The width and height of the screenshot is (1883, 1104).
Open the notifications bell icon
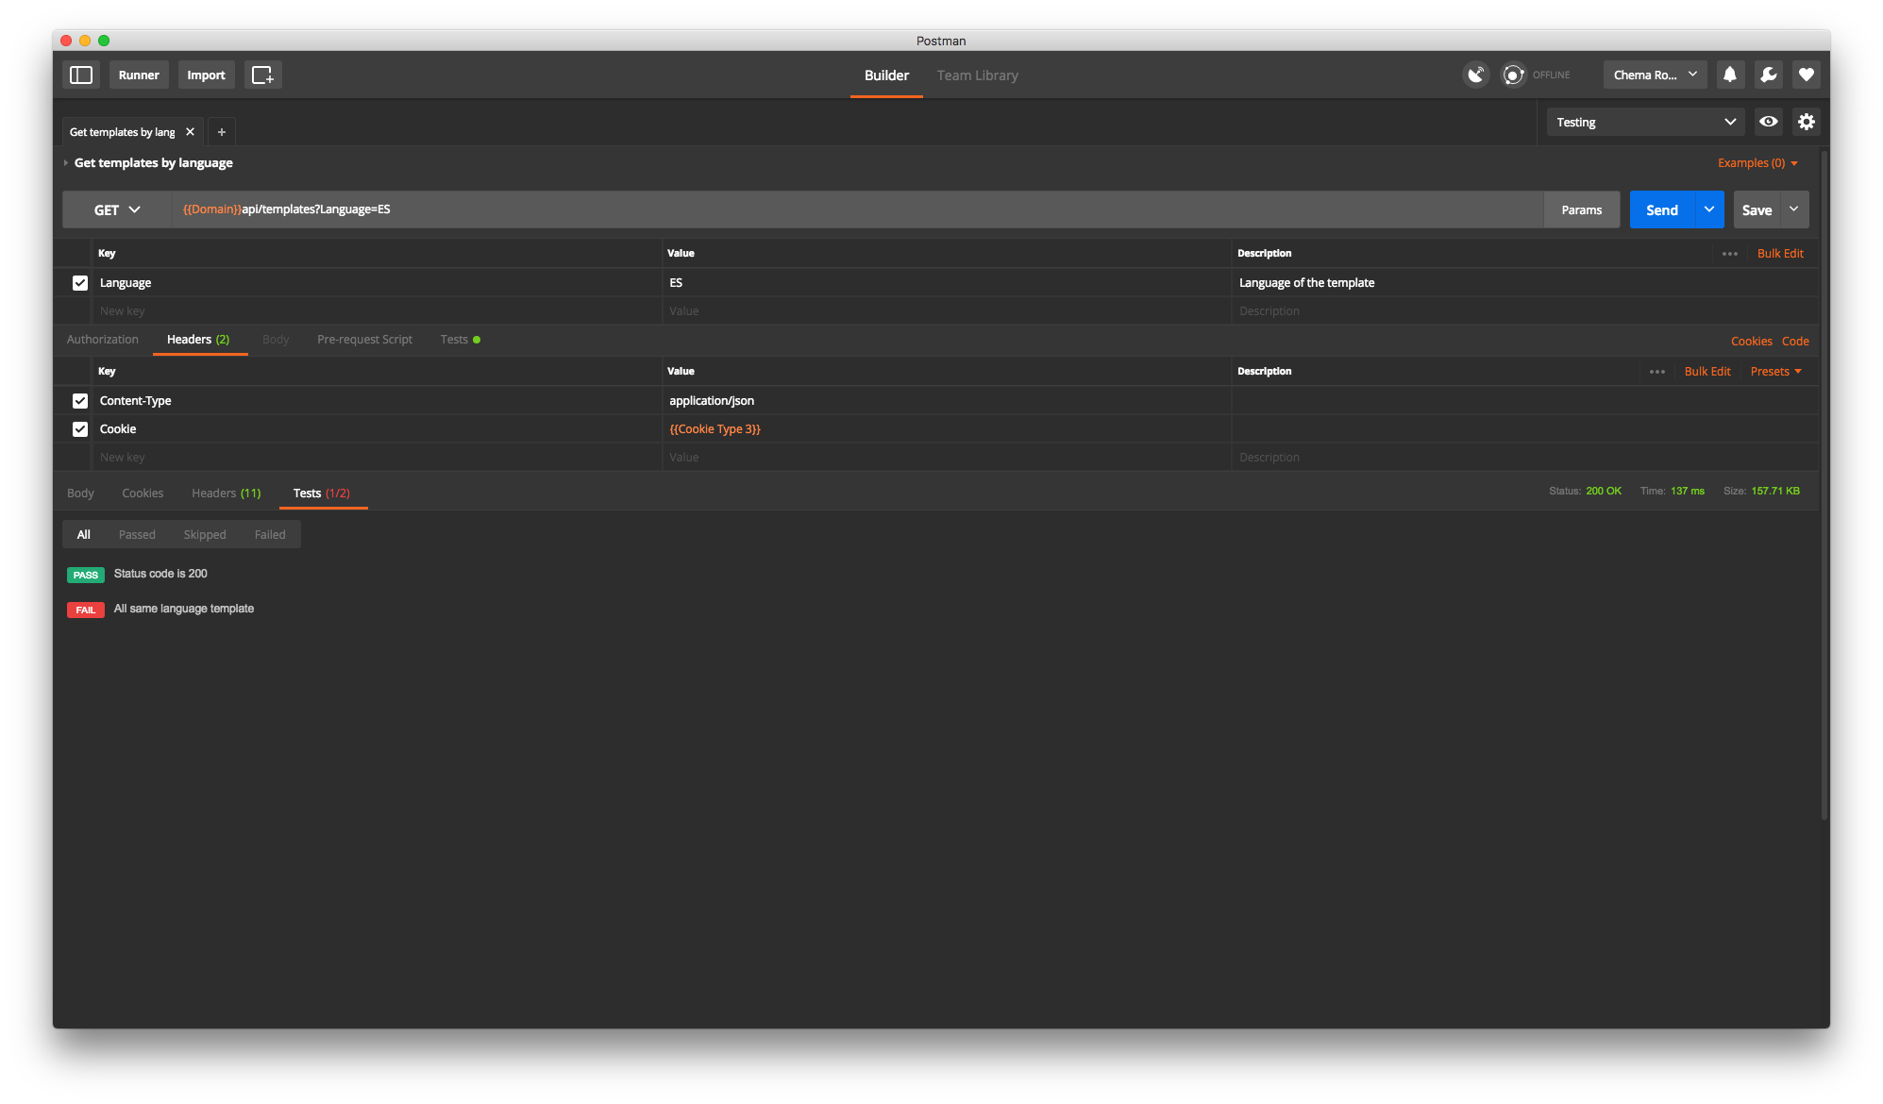click(1729, 75)
